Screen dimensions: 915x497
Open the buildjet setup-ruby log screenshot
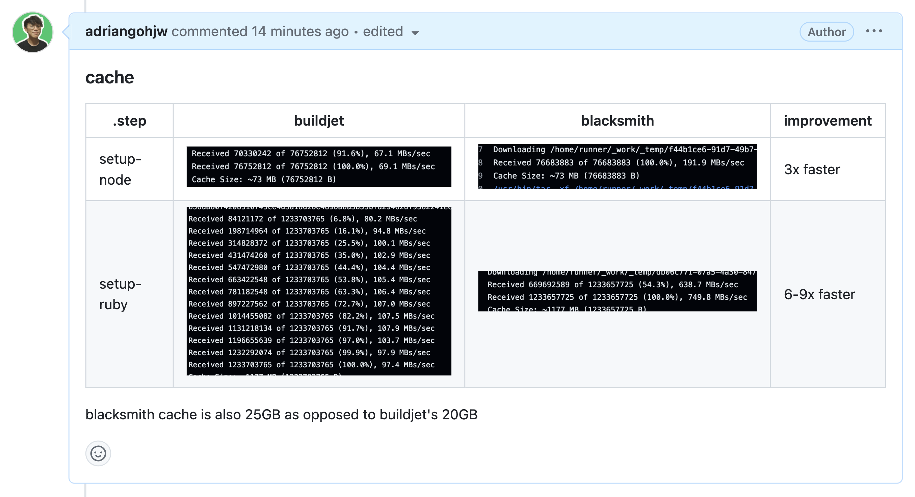319,291
